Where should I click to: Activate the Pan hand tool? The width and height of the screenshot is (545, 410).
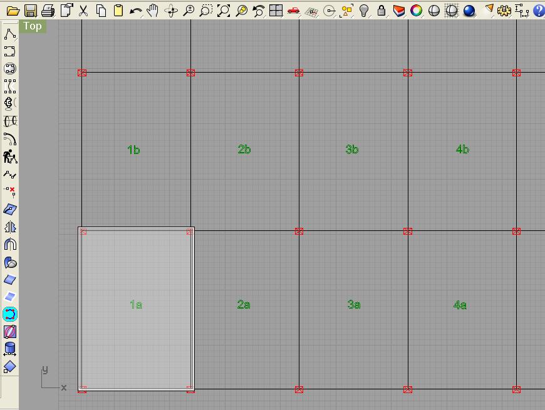click(153, 11)
